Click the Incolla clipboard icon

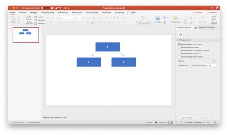pyautogui.click(x=13, y=18)
